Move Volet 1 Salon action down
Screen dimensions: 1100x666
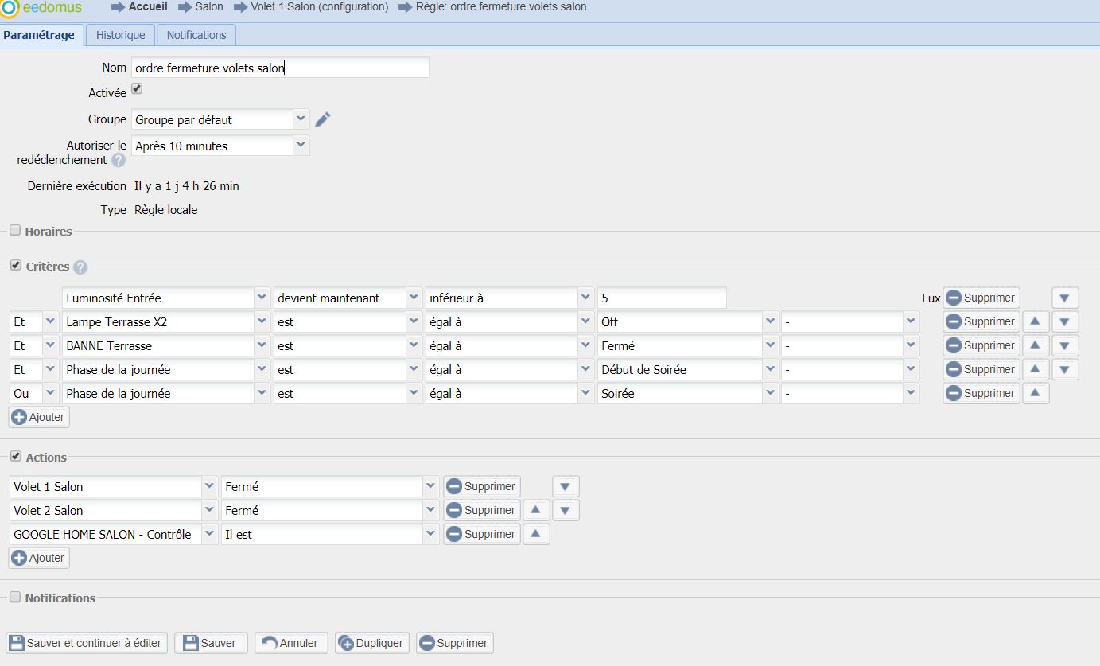(x=566, y=486)
